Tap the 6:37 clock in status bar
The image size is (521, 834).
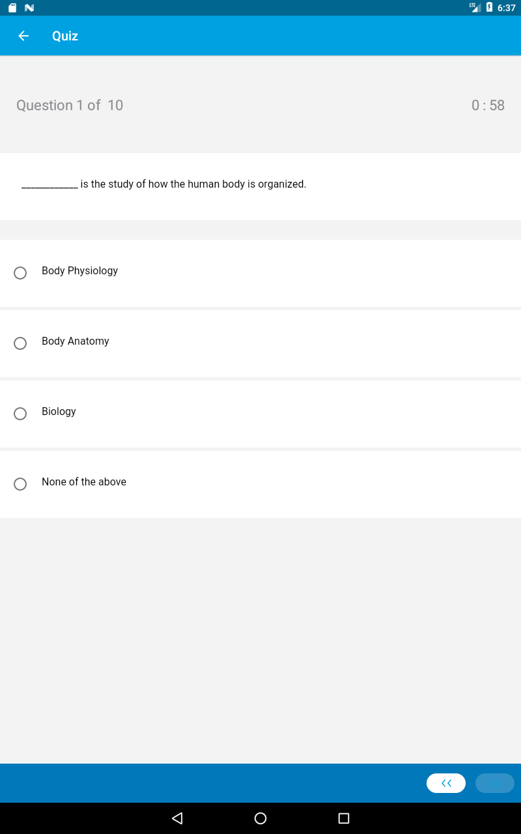[x=506, y=8]
